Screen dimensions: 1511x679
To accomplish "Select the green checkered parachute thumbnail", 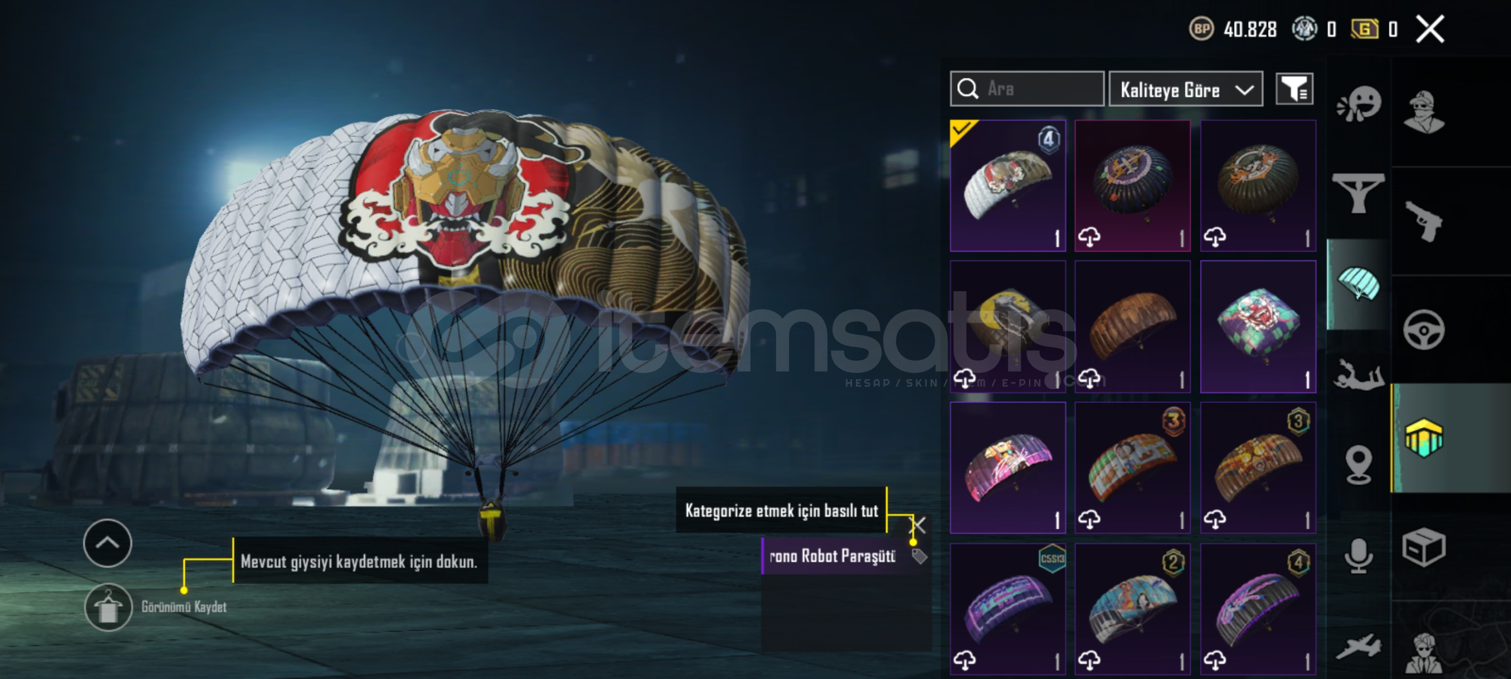I will click(x=1258, y=327).
